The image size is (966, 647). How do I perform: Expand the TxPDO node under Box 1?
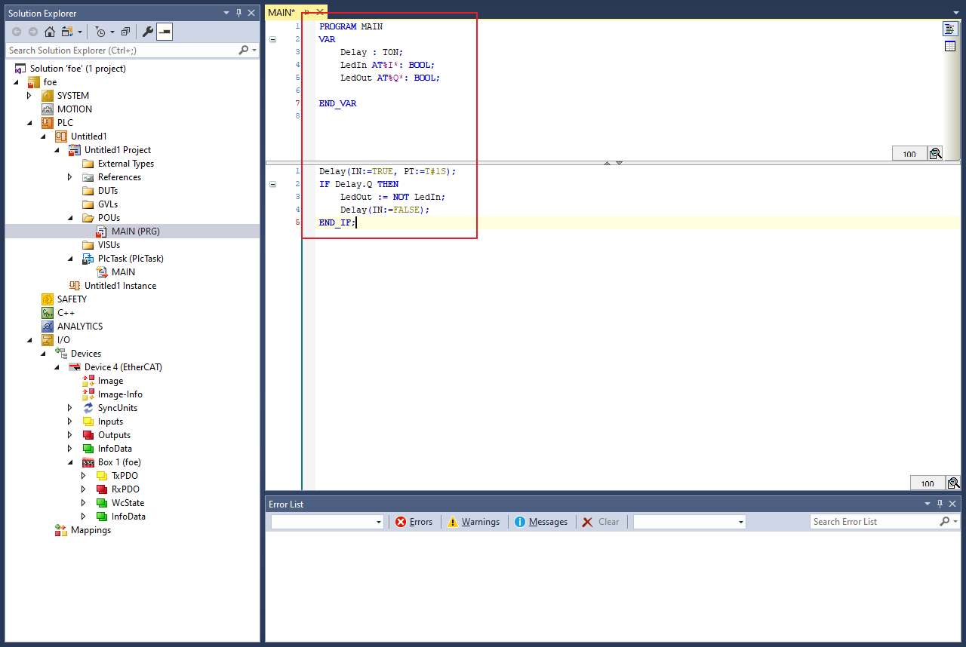click(x=84, y=476)
